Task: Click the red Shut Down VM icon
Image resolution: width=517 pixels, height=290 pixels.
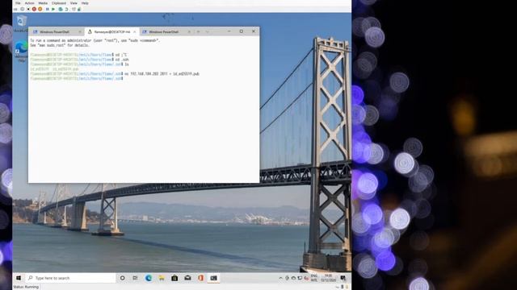Action: coord(34,9)
